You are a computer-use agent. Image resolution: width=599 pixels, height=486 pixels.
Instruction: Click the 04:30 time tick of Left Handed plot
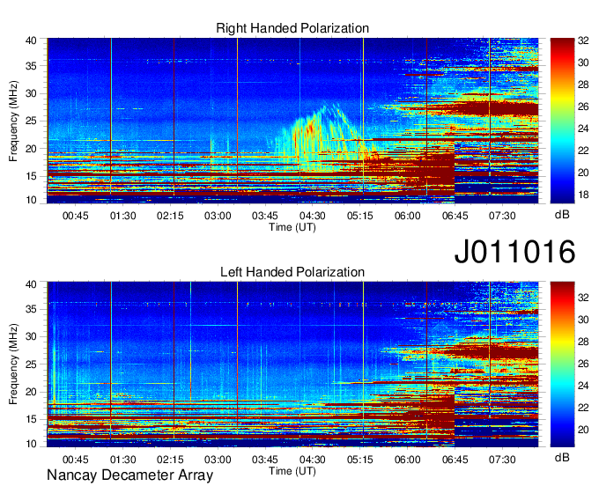[312, 460]
